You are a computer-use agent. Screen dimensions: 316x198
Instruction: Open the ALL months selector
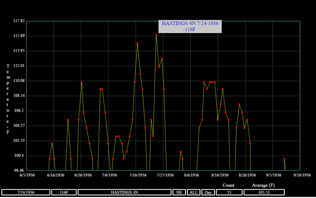193,192
